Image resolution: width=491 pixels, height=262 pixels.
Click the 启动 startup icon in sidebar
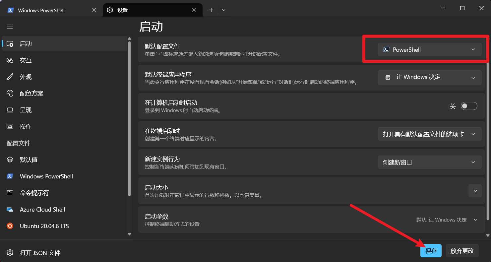pos(10,44)
